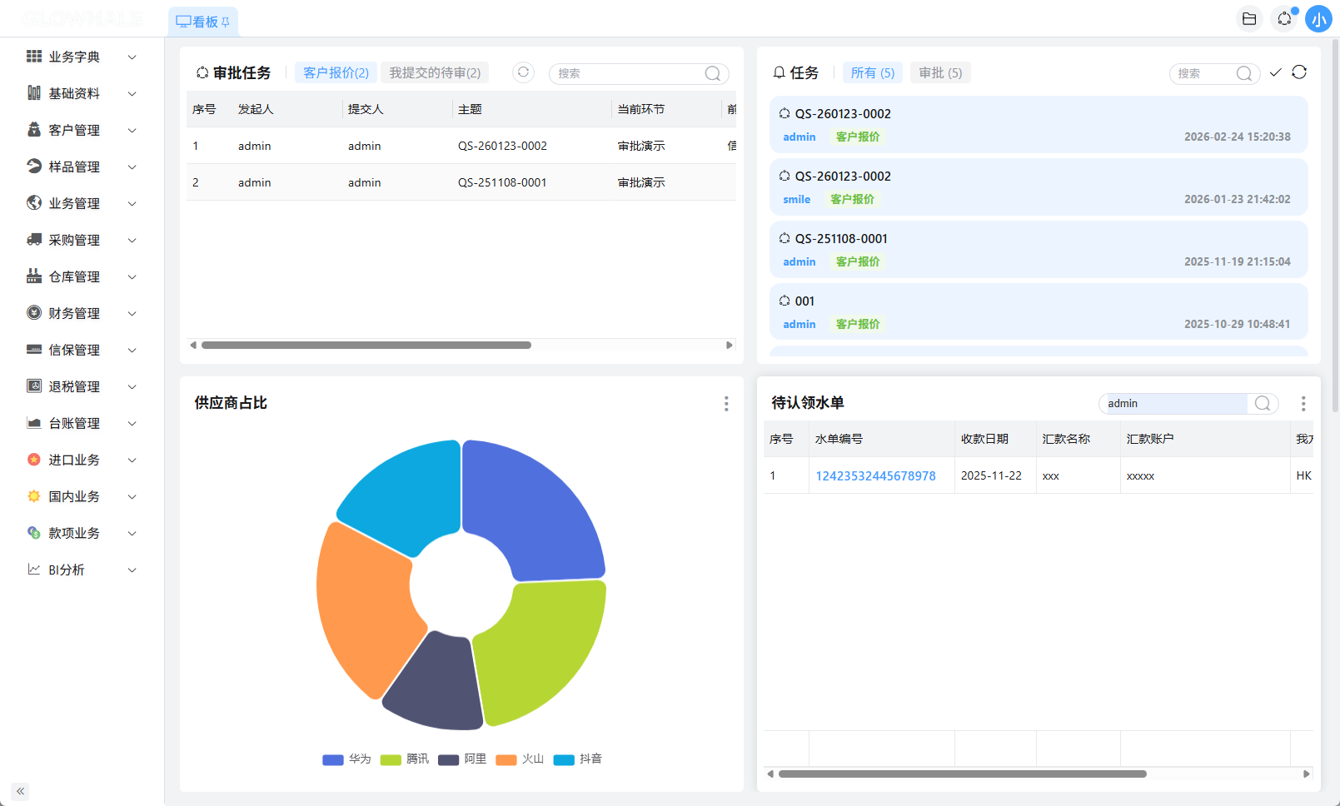Expand the 财务管理 sidebar menu
Image resolution: width=1340 pixels, height=806 pixels.
[x=82, y=313]
